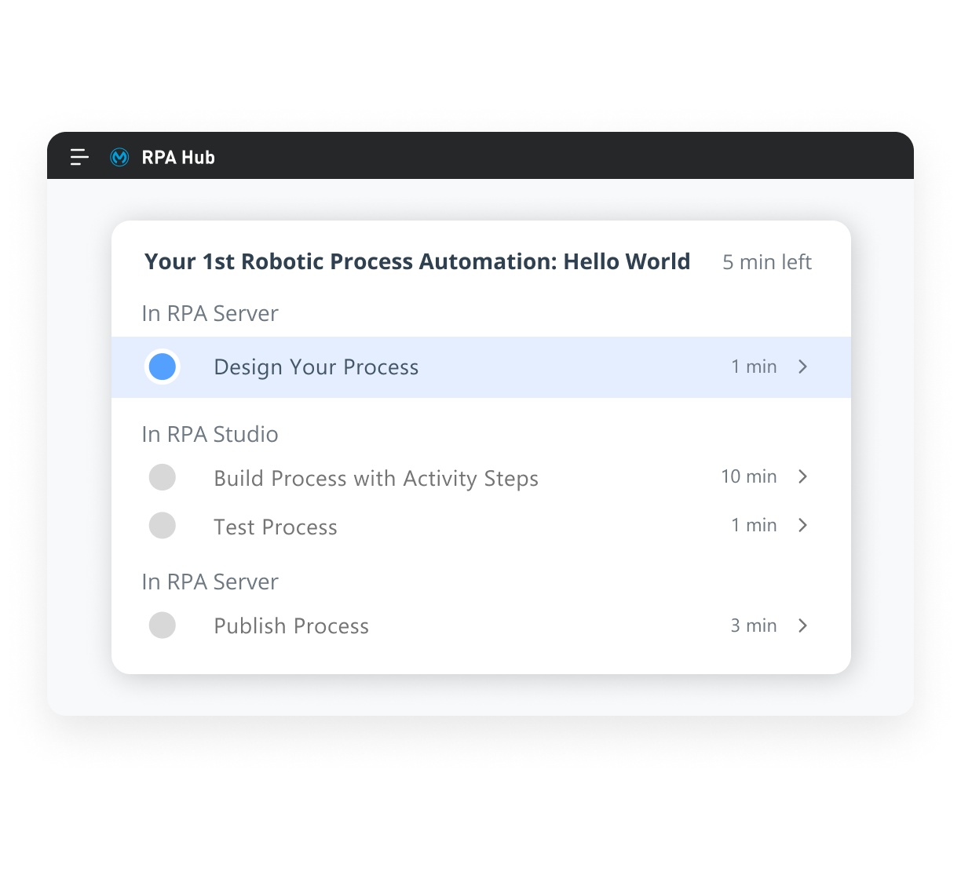The height and width of the screenshot is (879, 961).
Task: Click the 3 min duration label
Action: 754,626
